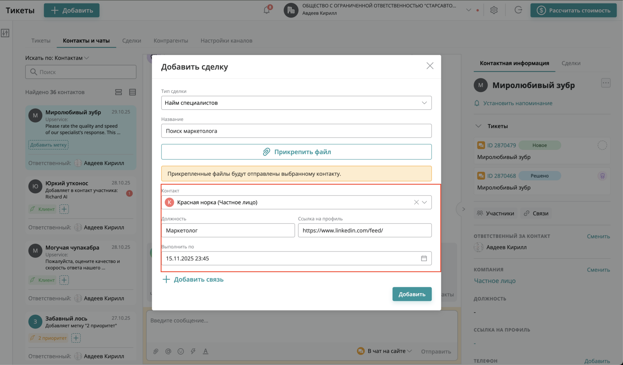The width and height of the screenshot is (623, 365).
Task: Open the Искать по: Контактам dropdown
Action: tap(57, 58)
